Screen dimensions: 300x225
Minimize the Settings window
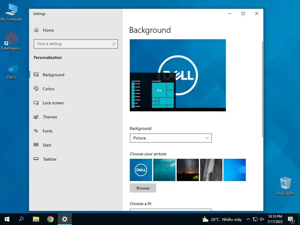coord(230,13)
